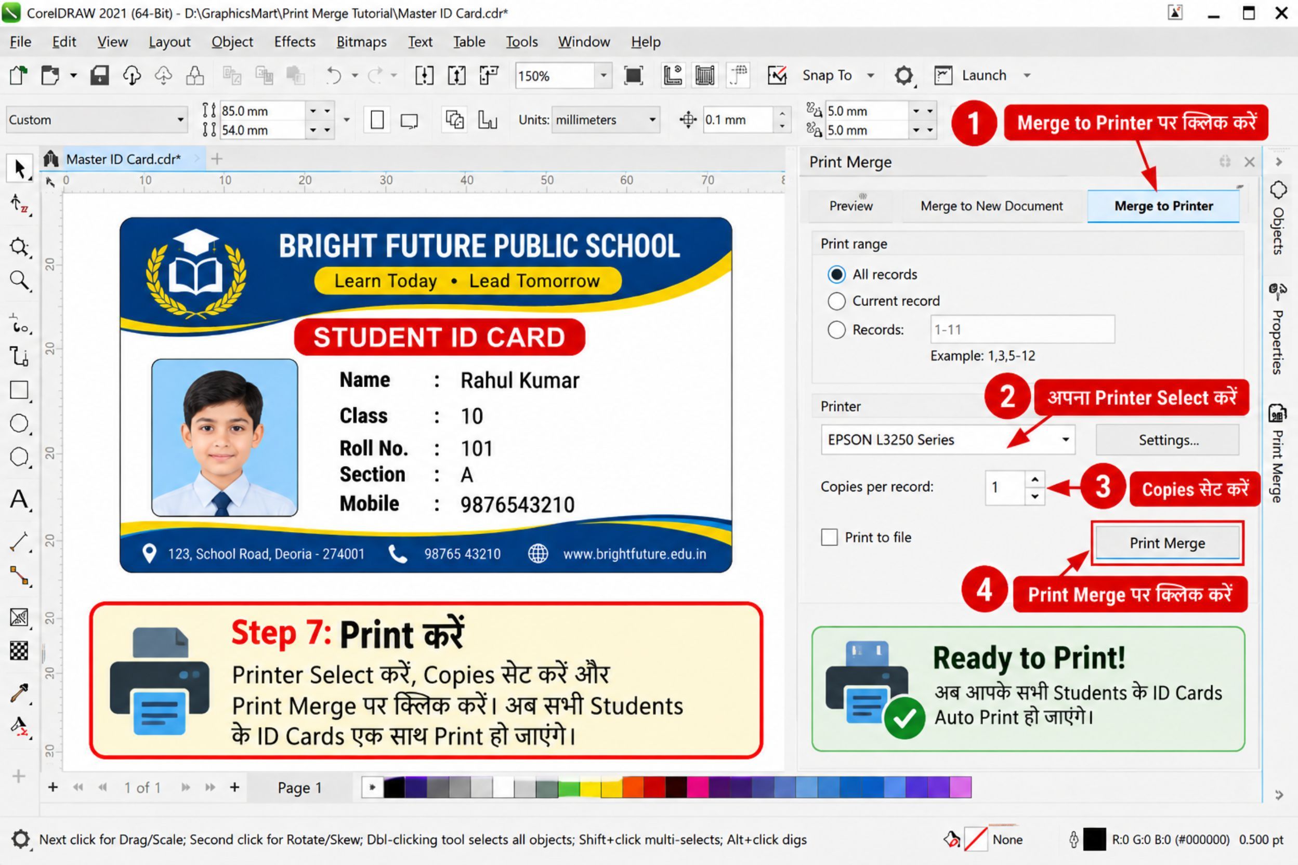Expand the Launch dropdown arrow

(x=1027, y=75)
